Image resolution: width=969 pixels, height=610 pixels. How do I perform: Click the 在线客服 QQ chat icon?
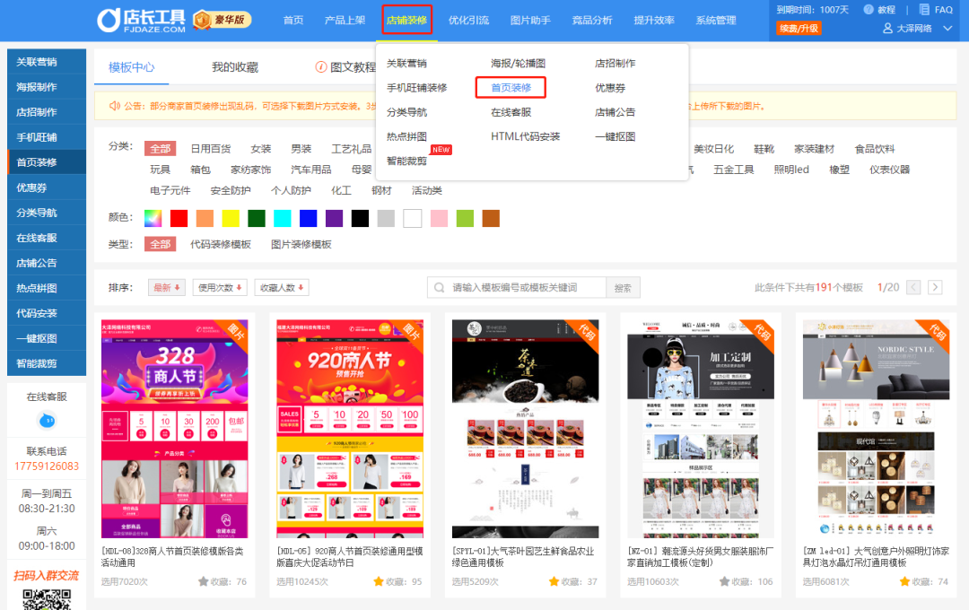click(x=47, y=420)
